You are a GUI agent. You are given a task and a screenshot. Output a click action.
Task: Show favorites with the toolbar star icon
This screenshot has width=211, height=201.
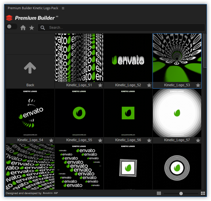coord(32,28)
